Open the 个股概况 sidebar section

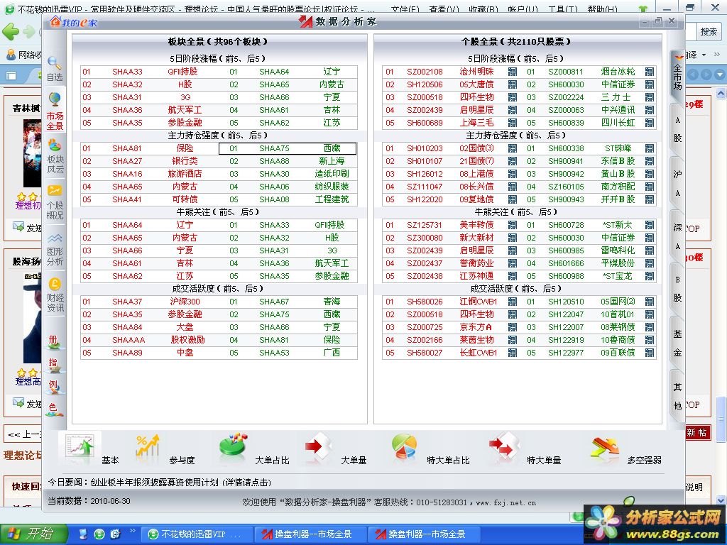click(55, 202)
